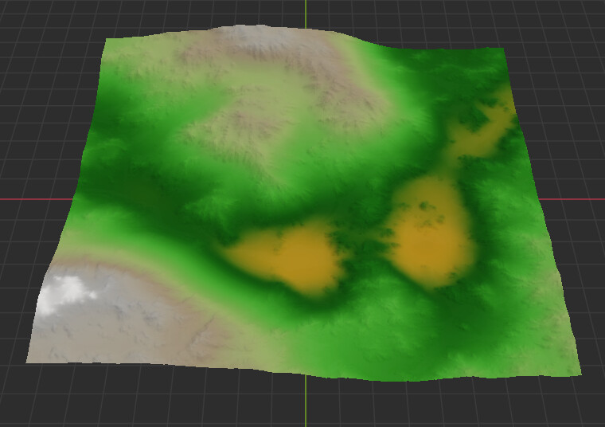This screenshot has width=605, height=427.
Task: Click the terrain's bottom-left corner
Action: coord(30,360)
